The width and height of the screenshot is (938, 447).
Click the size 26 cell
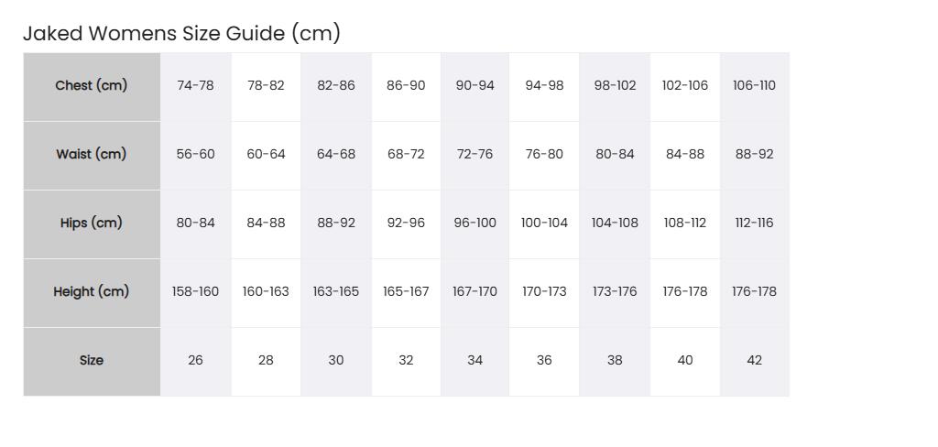(x=196, y=362)
